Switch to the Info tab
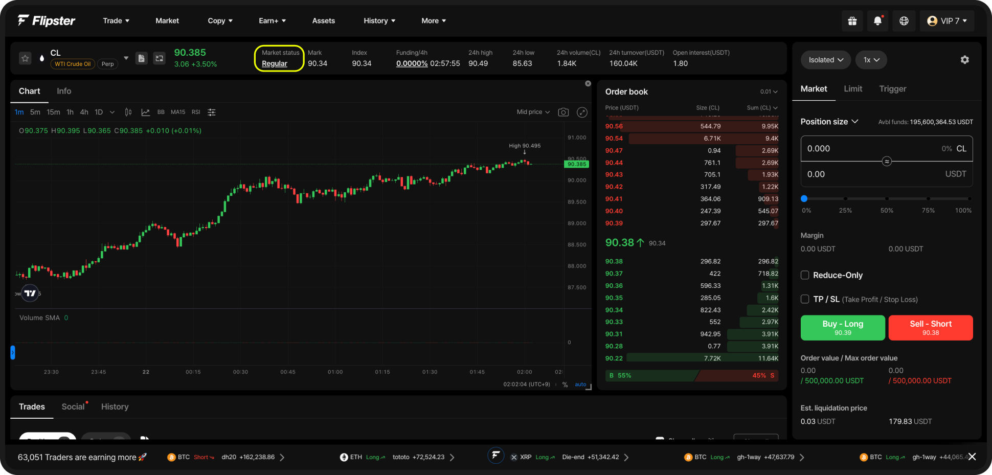The image size is (992, 475). (x=64, y=91)
